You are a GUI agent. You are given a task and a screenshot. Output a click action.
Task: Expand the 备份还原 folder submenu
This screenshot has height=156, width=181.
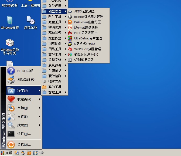(x=54, y=6)
